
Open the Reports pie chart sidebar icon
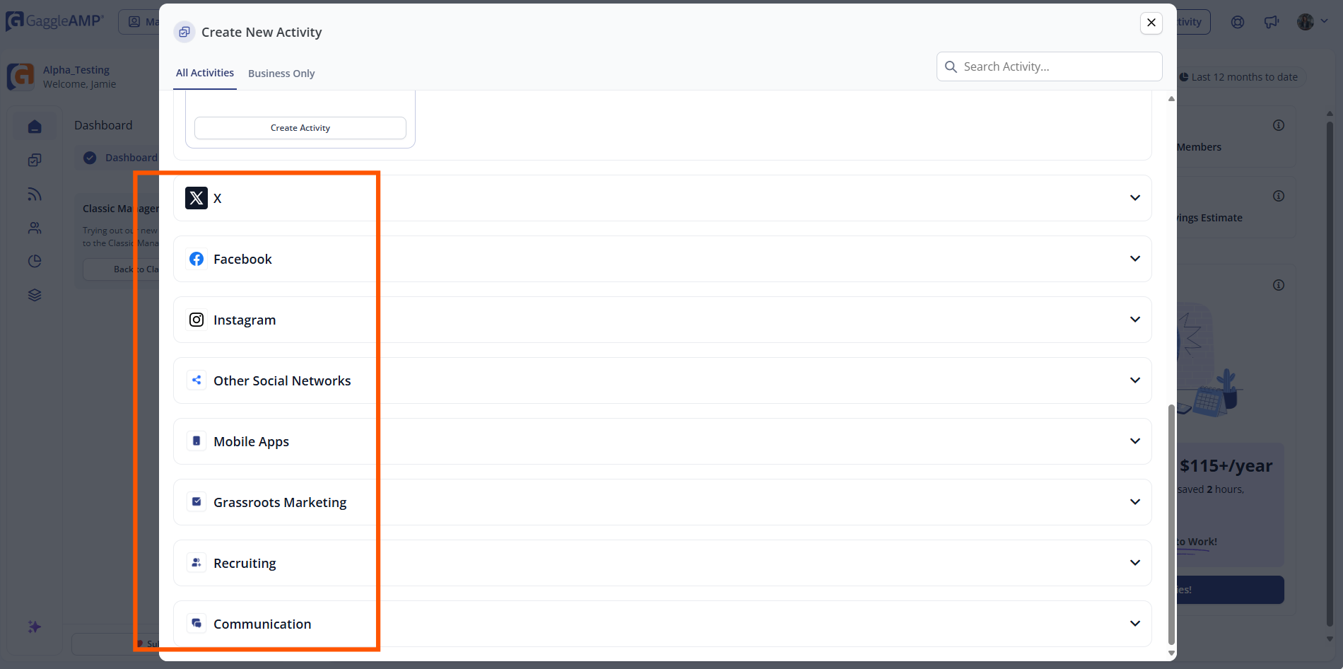(x=35, y=262)
